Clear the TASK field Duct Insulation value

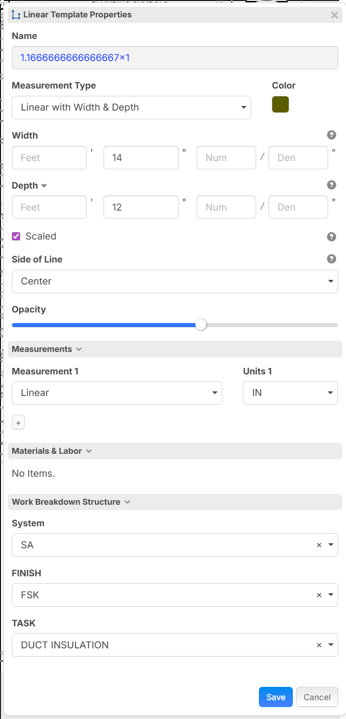[319, 645]
